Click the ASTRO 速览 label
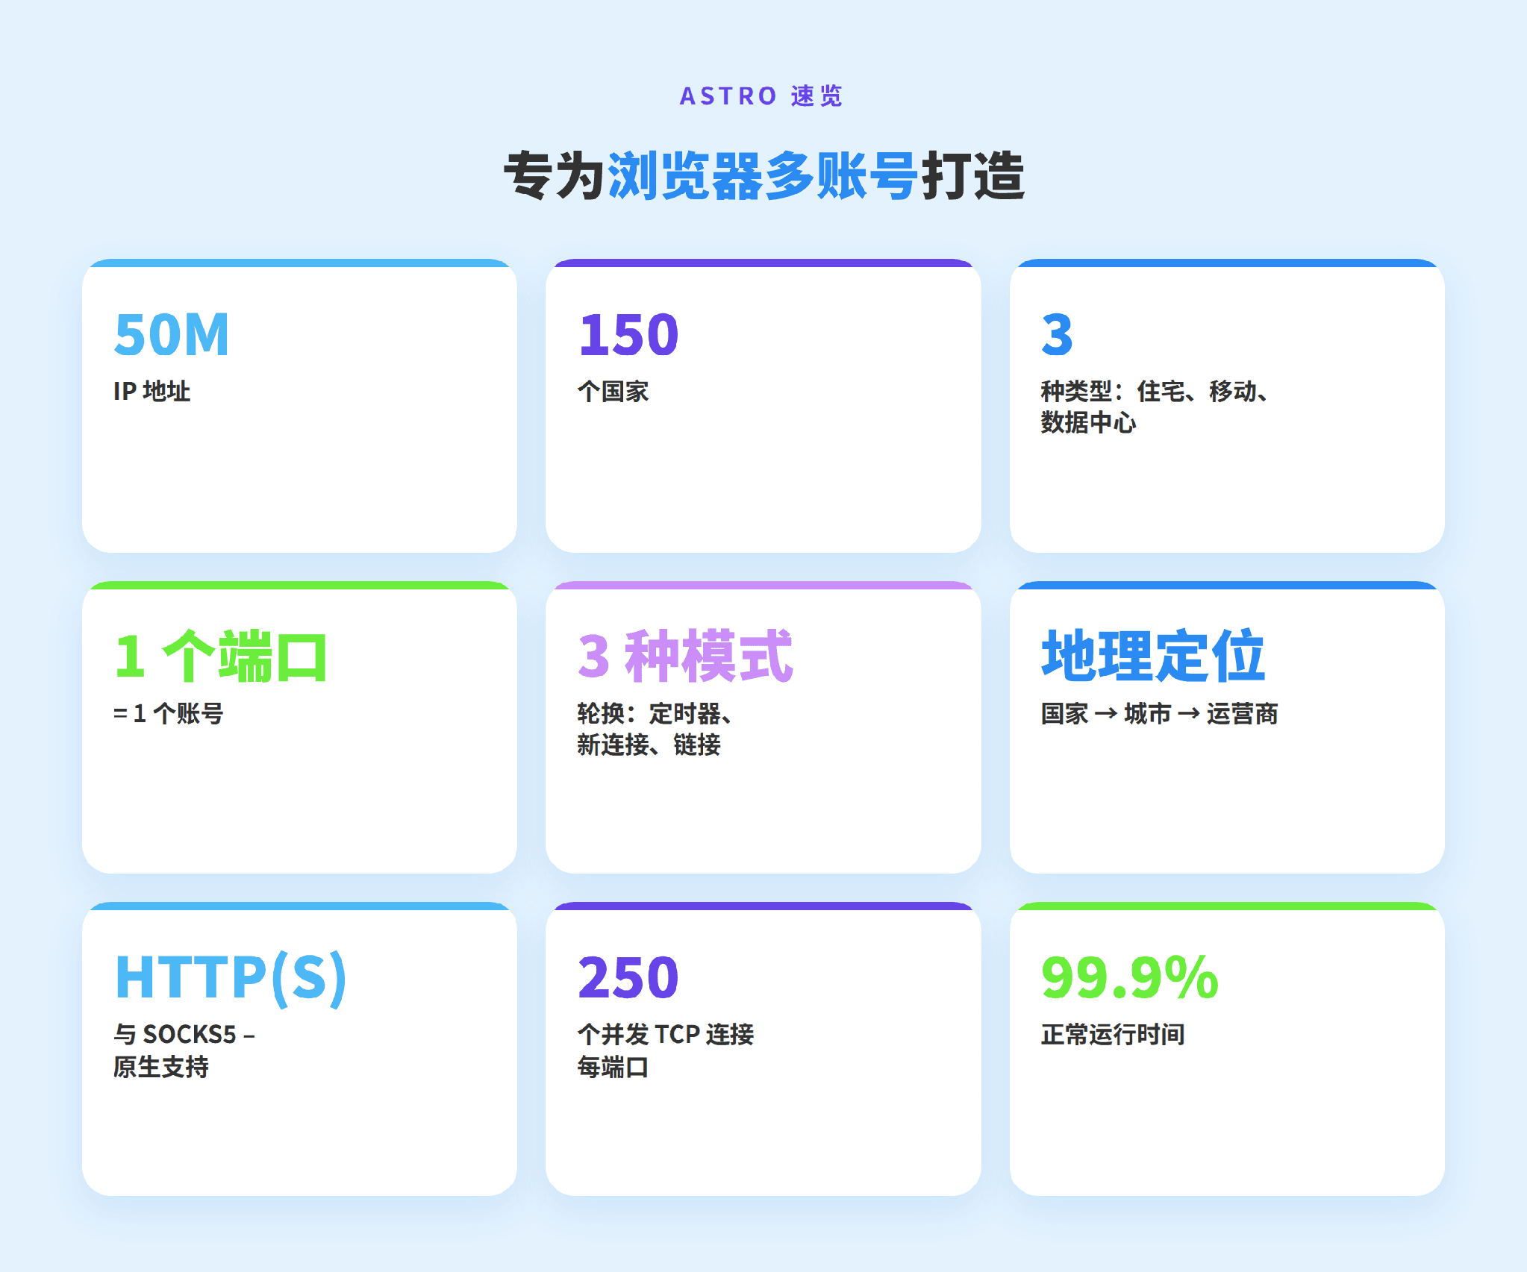1527x1272 pixels. [761, 96]
